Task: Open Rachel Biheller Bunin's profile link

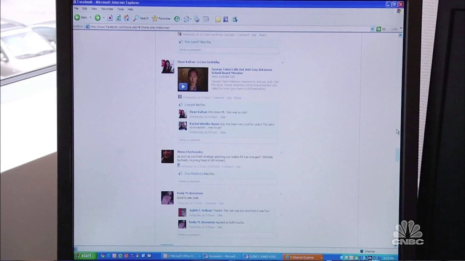Action: [204, 124]
